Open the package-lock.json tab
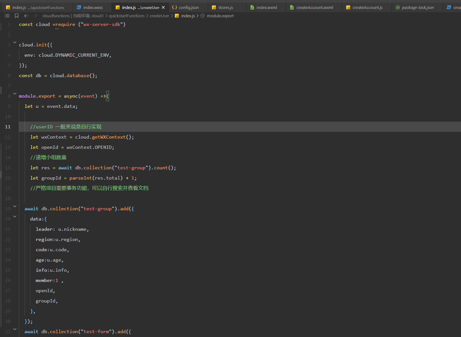 pyautogui.click(x=417, y=7)
